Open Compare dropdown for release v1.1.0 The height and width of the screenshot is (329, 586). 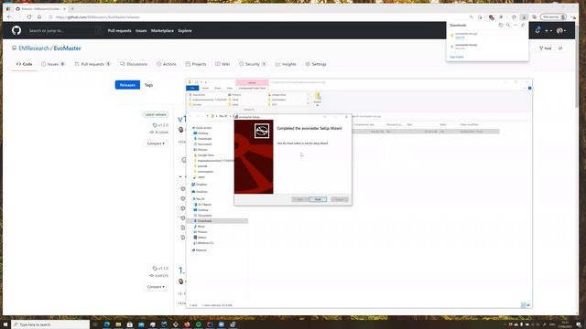(x=156, y=287)
